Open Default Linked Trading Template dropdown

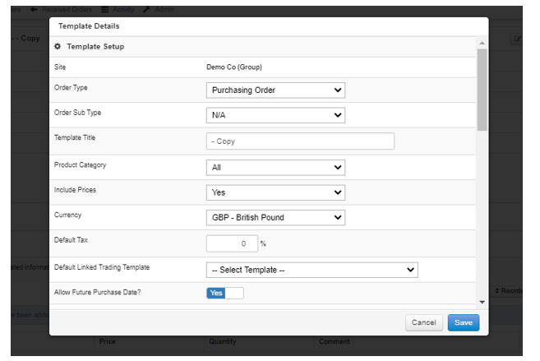tap(312, 270)
